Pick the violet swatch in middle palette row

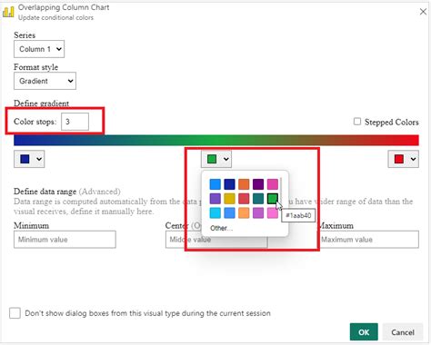click(215, 199)
